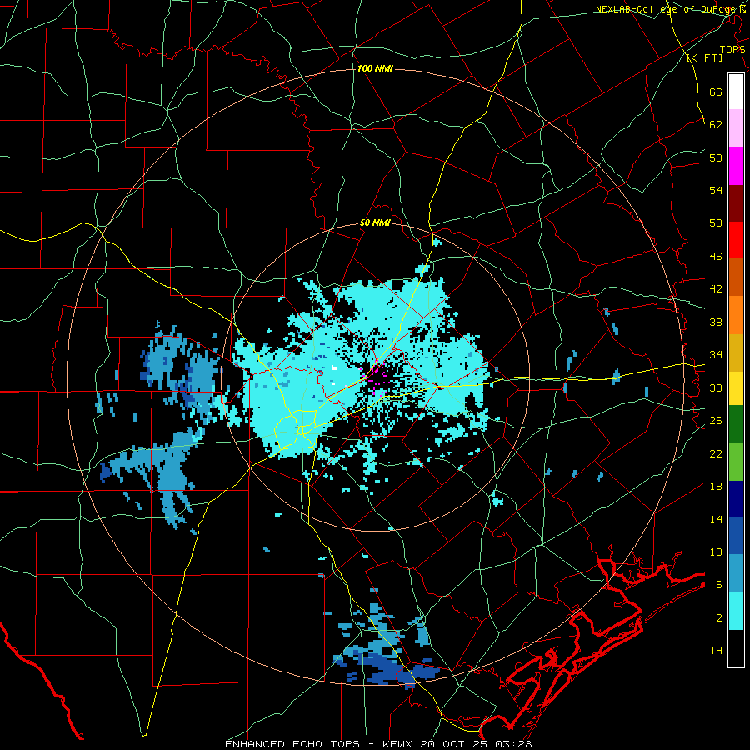The image size is (750, 750).
Task: Click the "6" legend value
Action: [719, 584]
